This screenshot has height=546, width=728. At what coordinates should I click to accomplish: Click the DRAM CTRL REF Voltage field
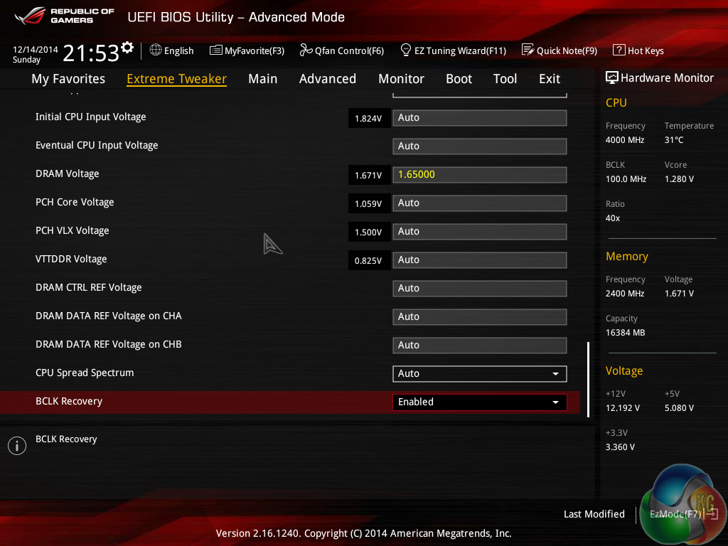pos(480,289)
